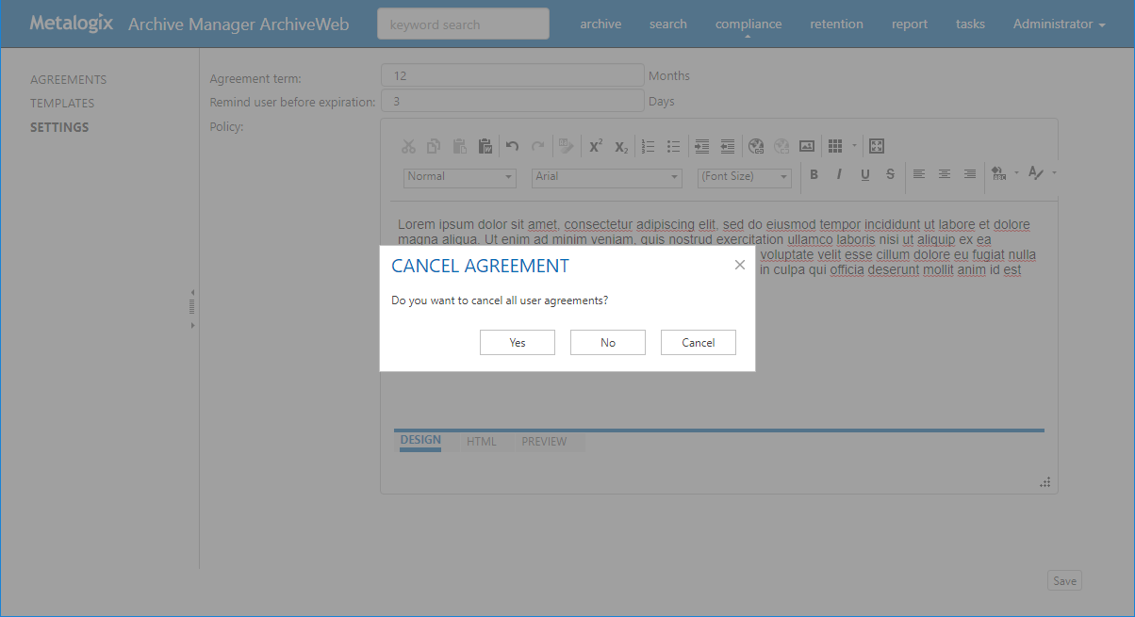
Task: Click the Remind user before expiration field
Action: click(513, 101)
